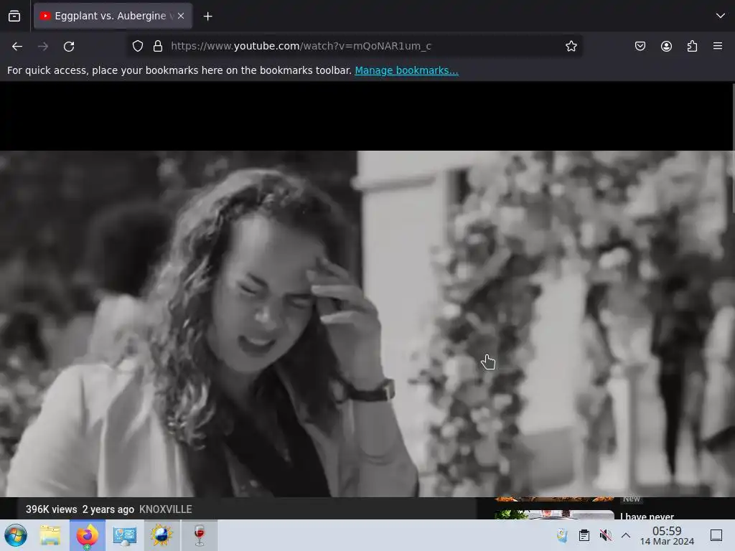Screen dimensions: 735x551
Task: Click the KNOXVILLE location text
Action: (x=166, y=509)
